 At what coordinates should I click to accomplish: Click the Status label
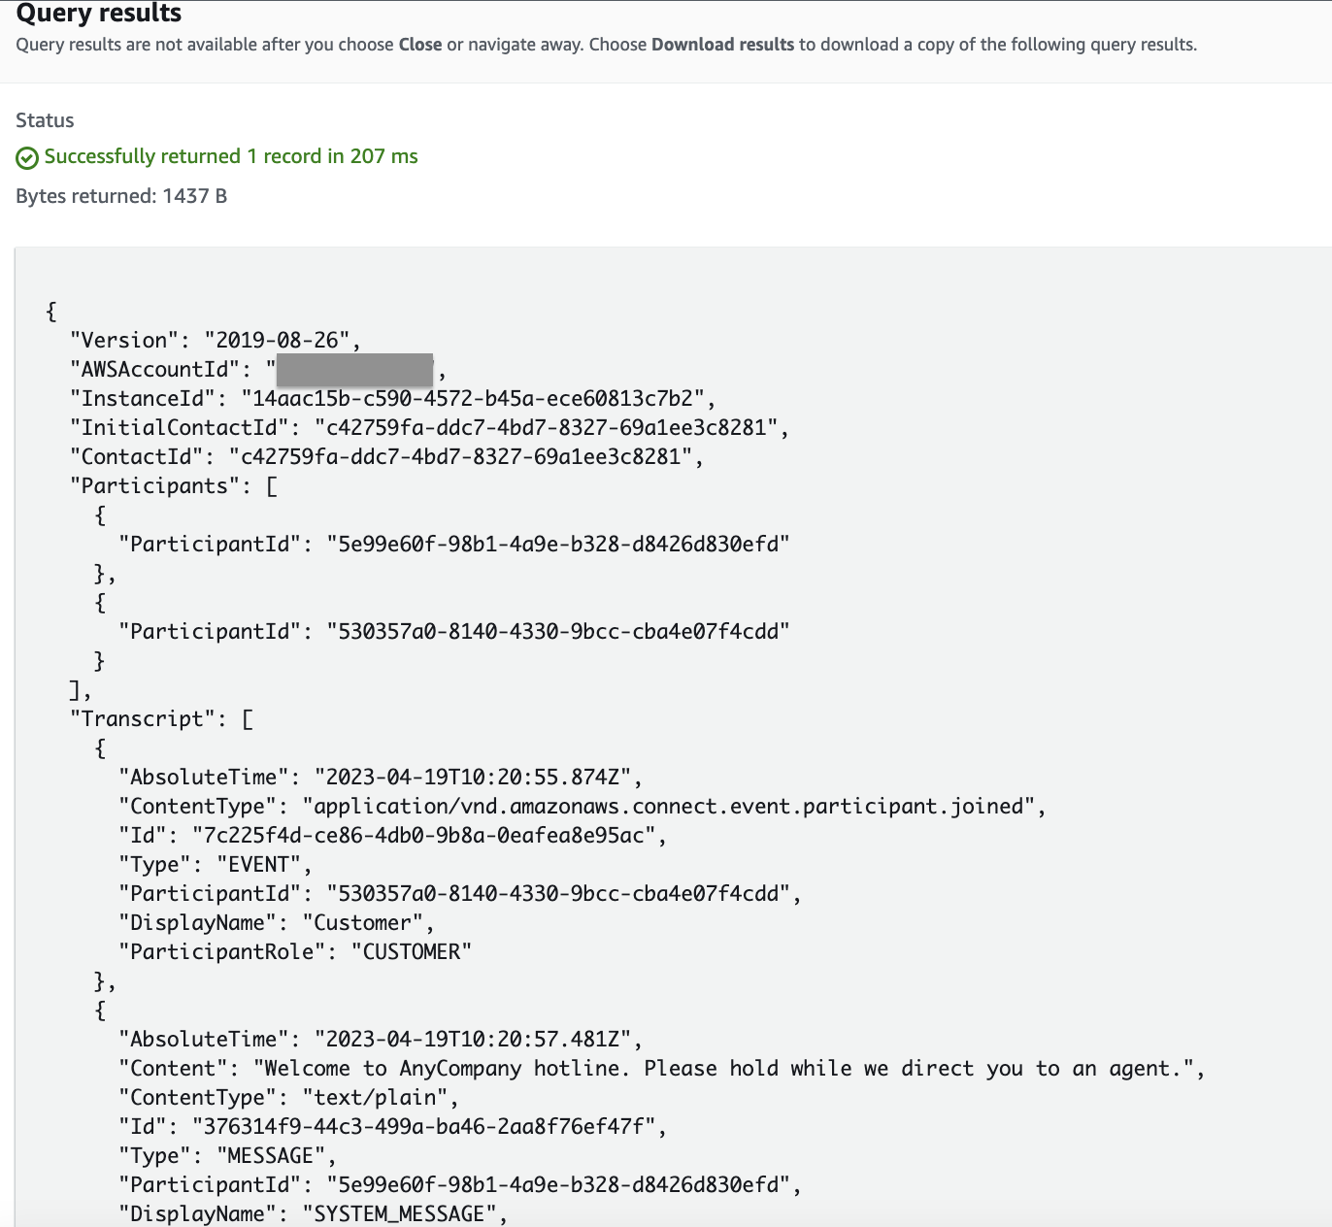(45, 120)
